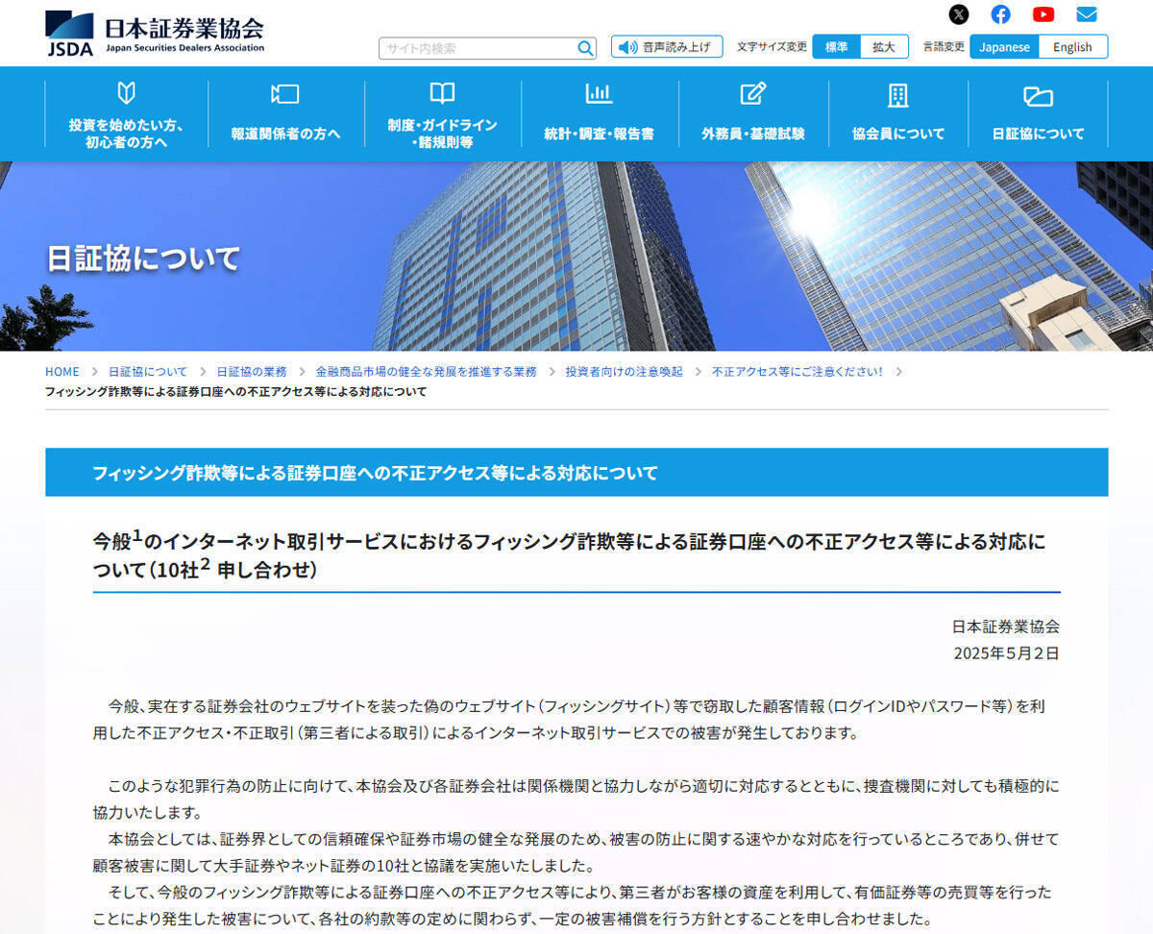Switch language to English

click(x=1072, y=47)
